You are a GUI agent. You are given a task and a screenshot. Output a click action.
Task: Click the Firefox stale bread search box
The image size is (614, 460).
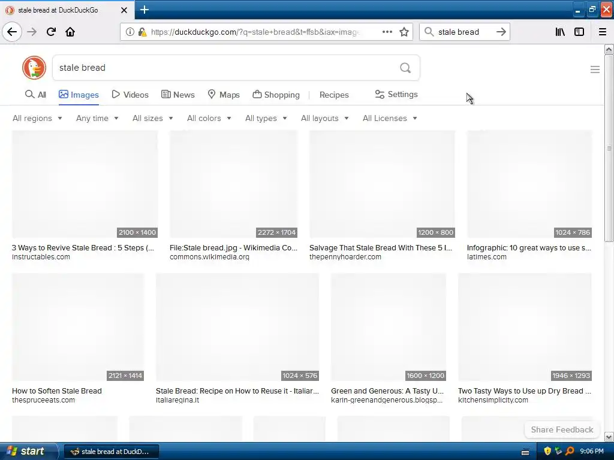click(463, 32)
